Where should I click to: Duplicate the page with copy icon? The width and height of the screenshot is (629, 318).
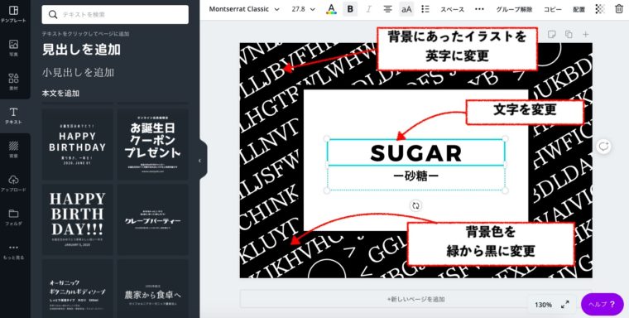tap(569, 35)
